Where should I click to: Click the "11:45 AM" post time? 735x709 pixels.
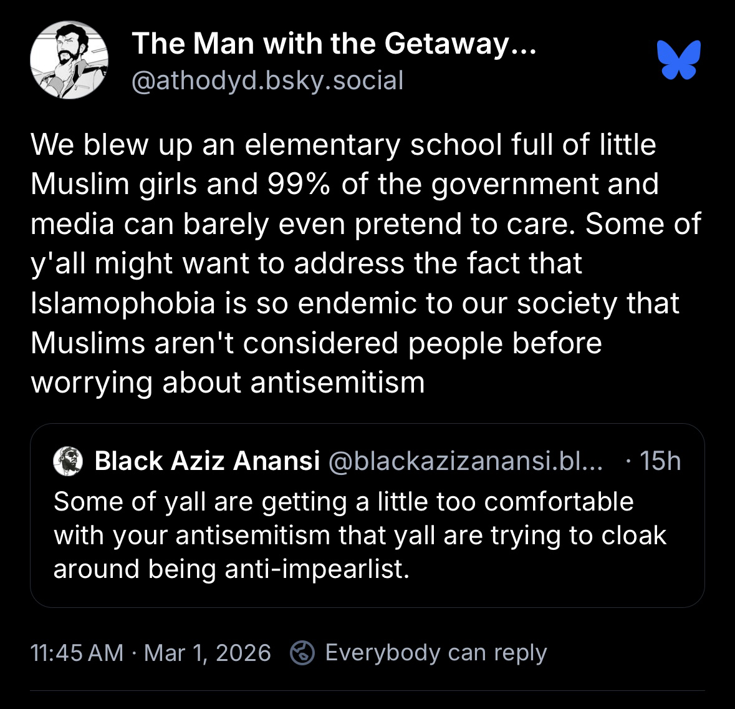pos(77,653)
